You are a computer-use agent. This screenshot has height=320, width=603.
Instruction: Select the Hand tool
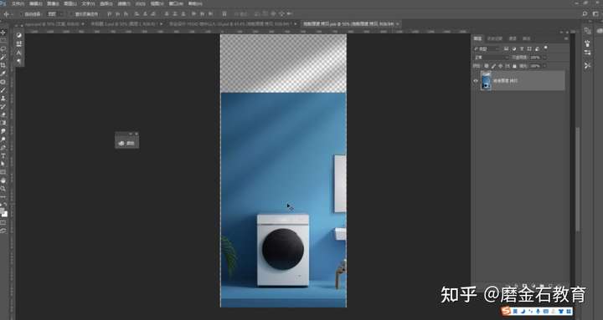(3, 180)
